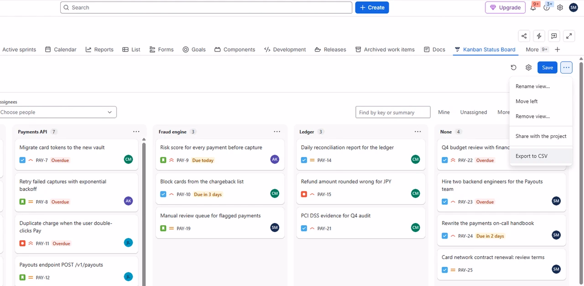The width and height of the screenshot is (584, 286).
Task: Click the CM assignee avatar on PAY-7
Action: coord(128,159)
